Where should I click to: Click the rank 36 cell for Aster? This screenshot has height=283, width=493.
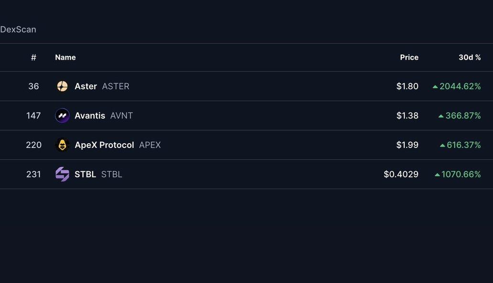[x=33, y=86]
